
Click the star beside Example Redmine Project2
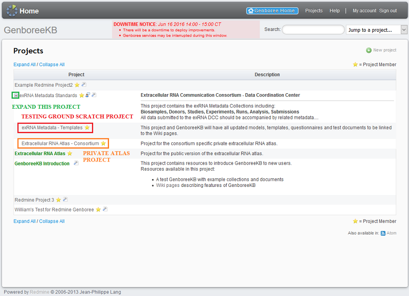coord(77,85)
